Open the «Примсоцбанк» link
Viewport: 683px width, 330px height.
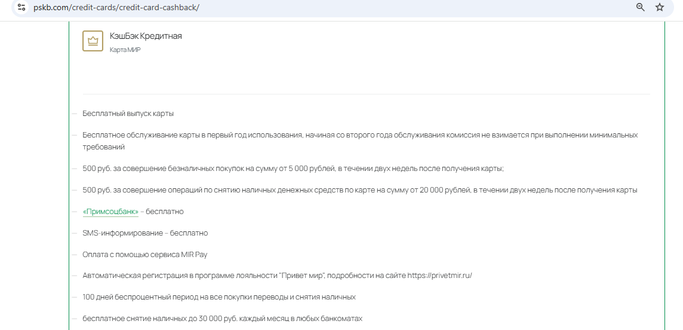110,212
